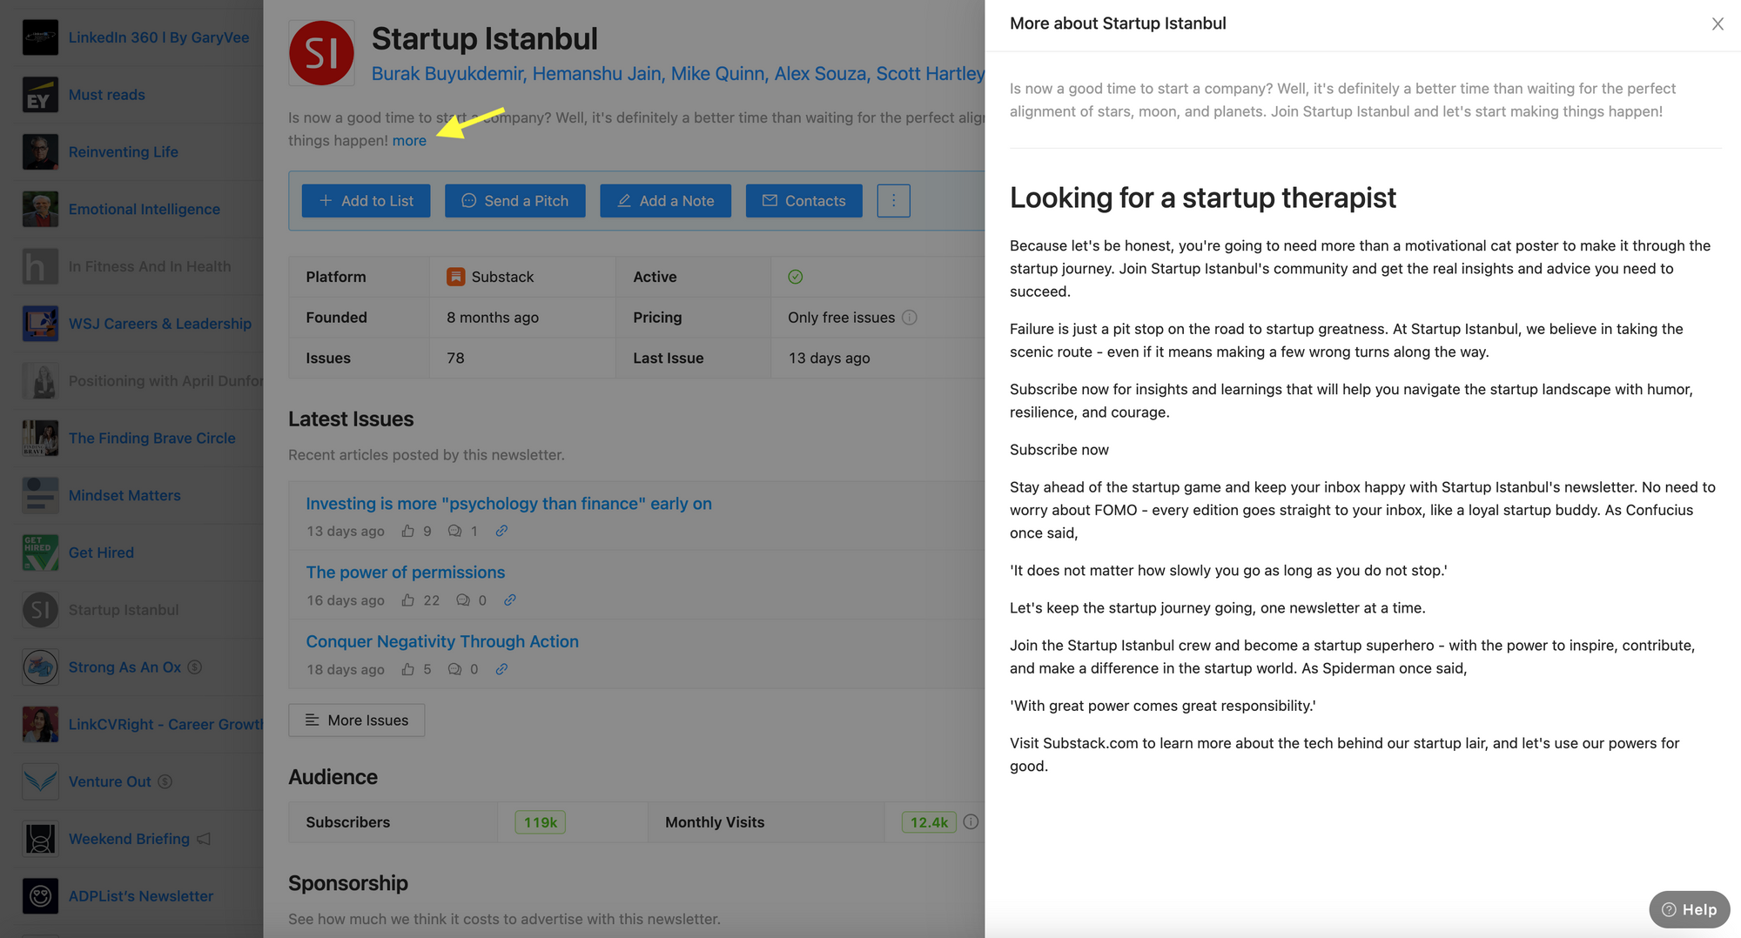This screenshot has width=1741, height=938.
Task: Select Mindset Matters in the newsletter list
Action: pyautogui.click(x=124, y=495)
